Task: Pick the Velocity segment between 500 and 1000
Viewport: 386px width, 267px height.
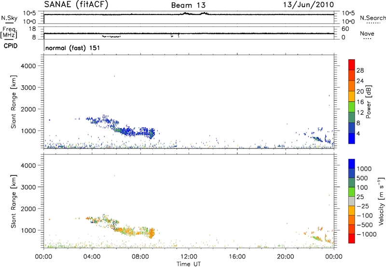Action: [x=352, y=173]
